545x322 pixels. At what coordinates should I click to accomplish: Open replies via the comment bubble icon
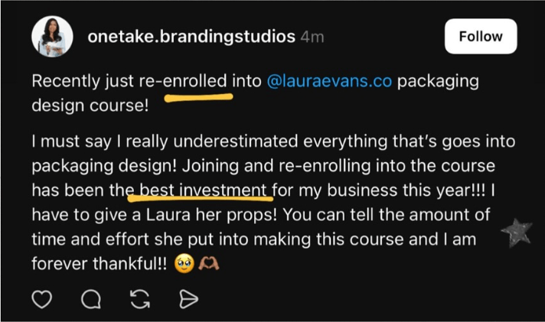pos(89,300)
